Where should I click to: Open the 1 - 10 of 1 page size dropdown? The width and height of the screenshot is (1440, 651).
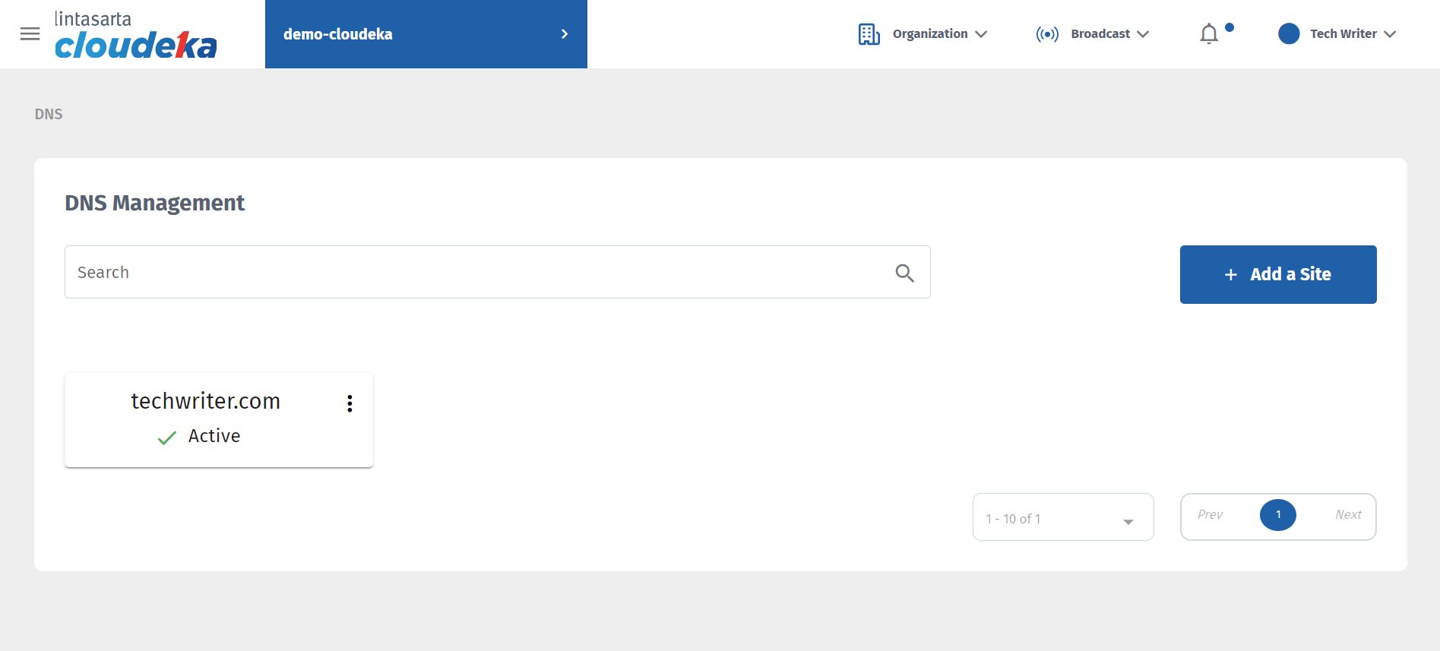(1062, 518)
